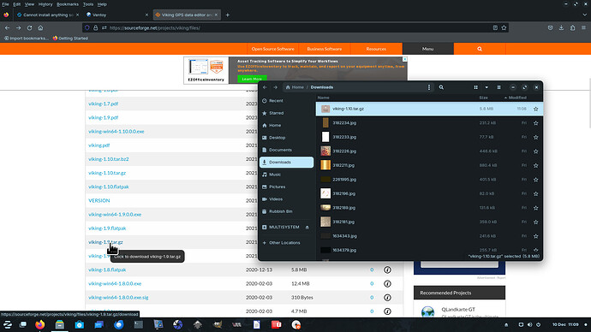Viewport: 591px width, 332px height.
Task: Switch file manager to grid view
Action: (x=475, y=87)
